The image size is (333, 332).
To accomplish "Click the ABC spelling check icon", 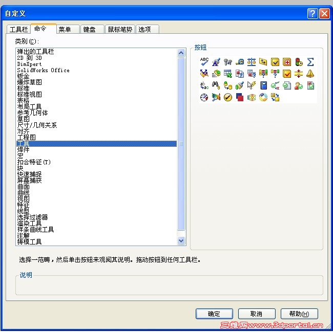I will (204, 62).
